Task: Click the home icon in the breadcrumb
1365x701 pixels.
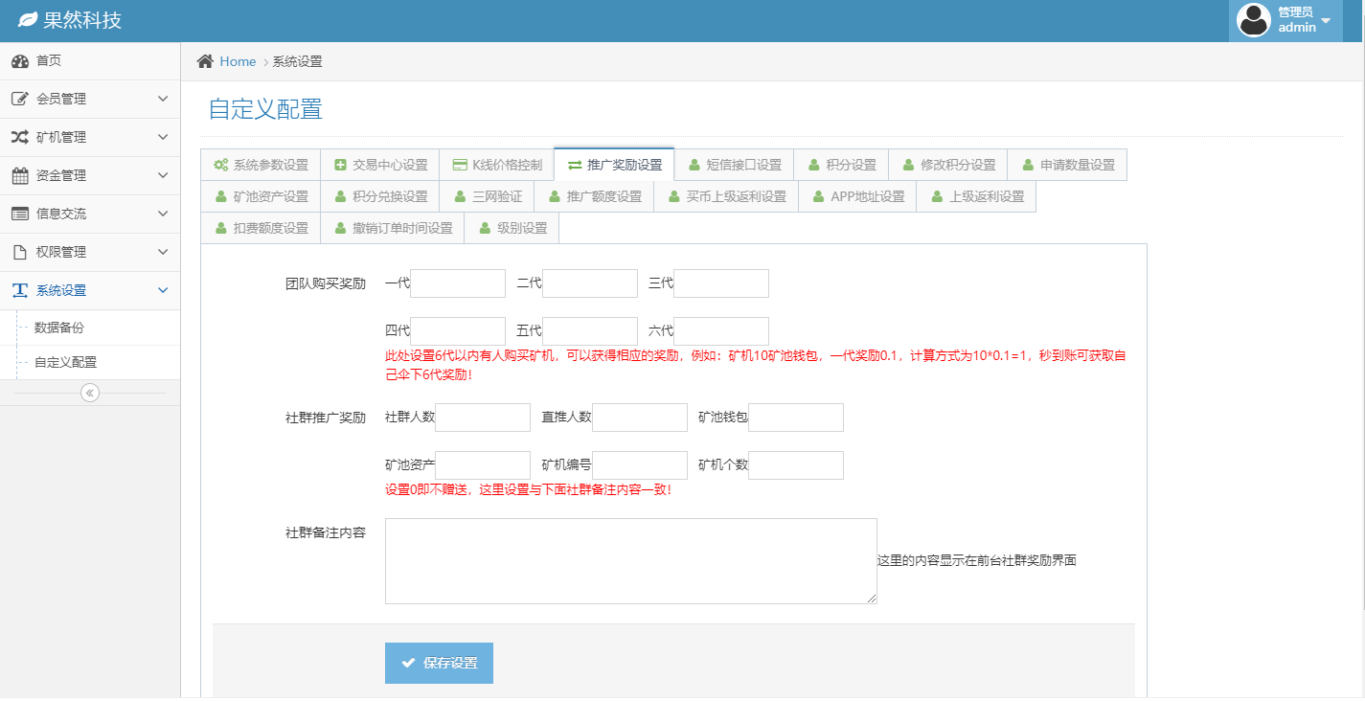Action: (205, 61)
